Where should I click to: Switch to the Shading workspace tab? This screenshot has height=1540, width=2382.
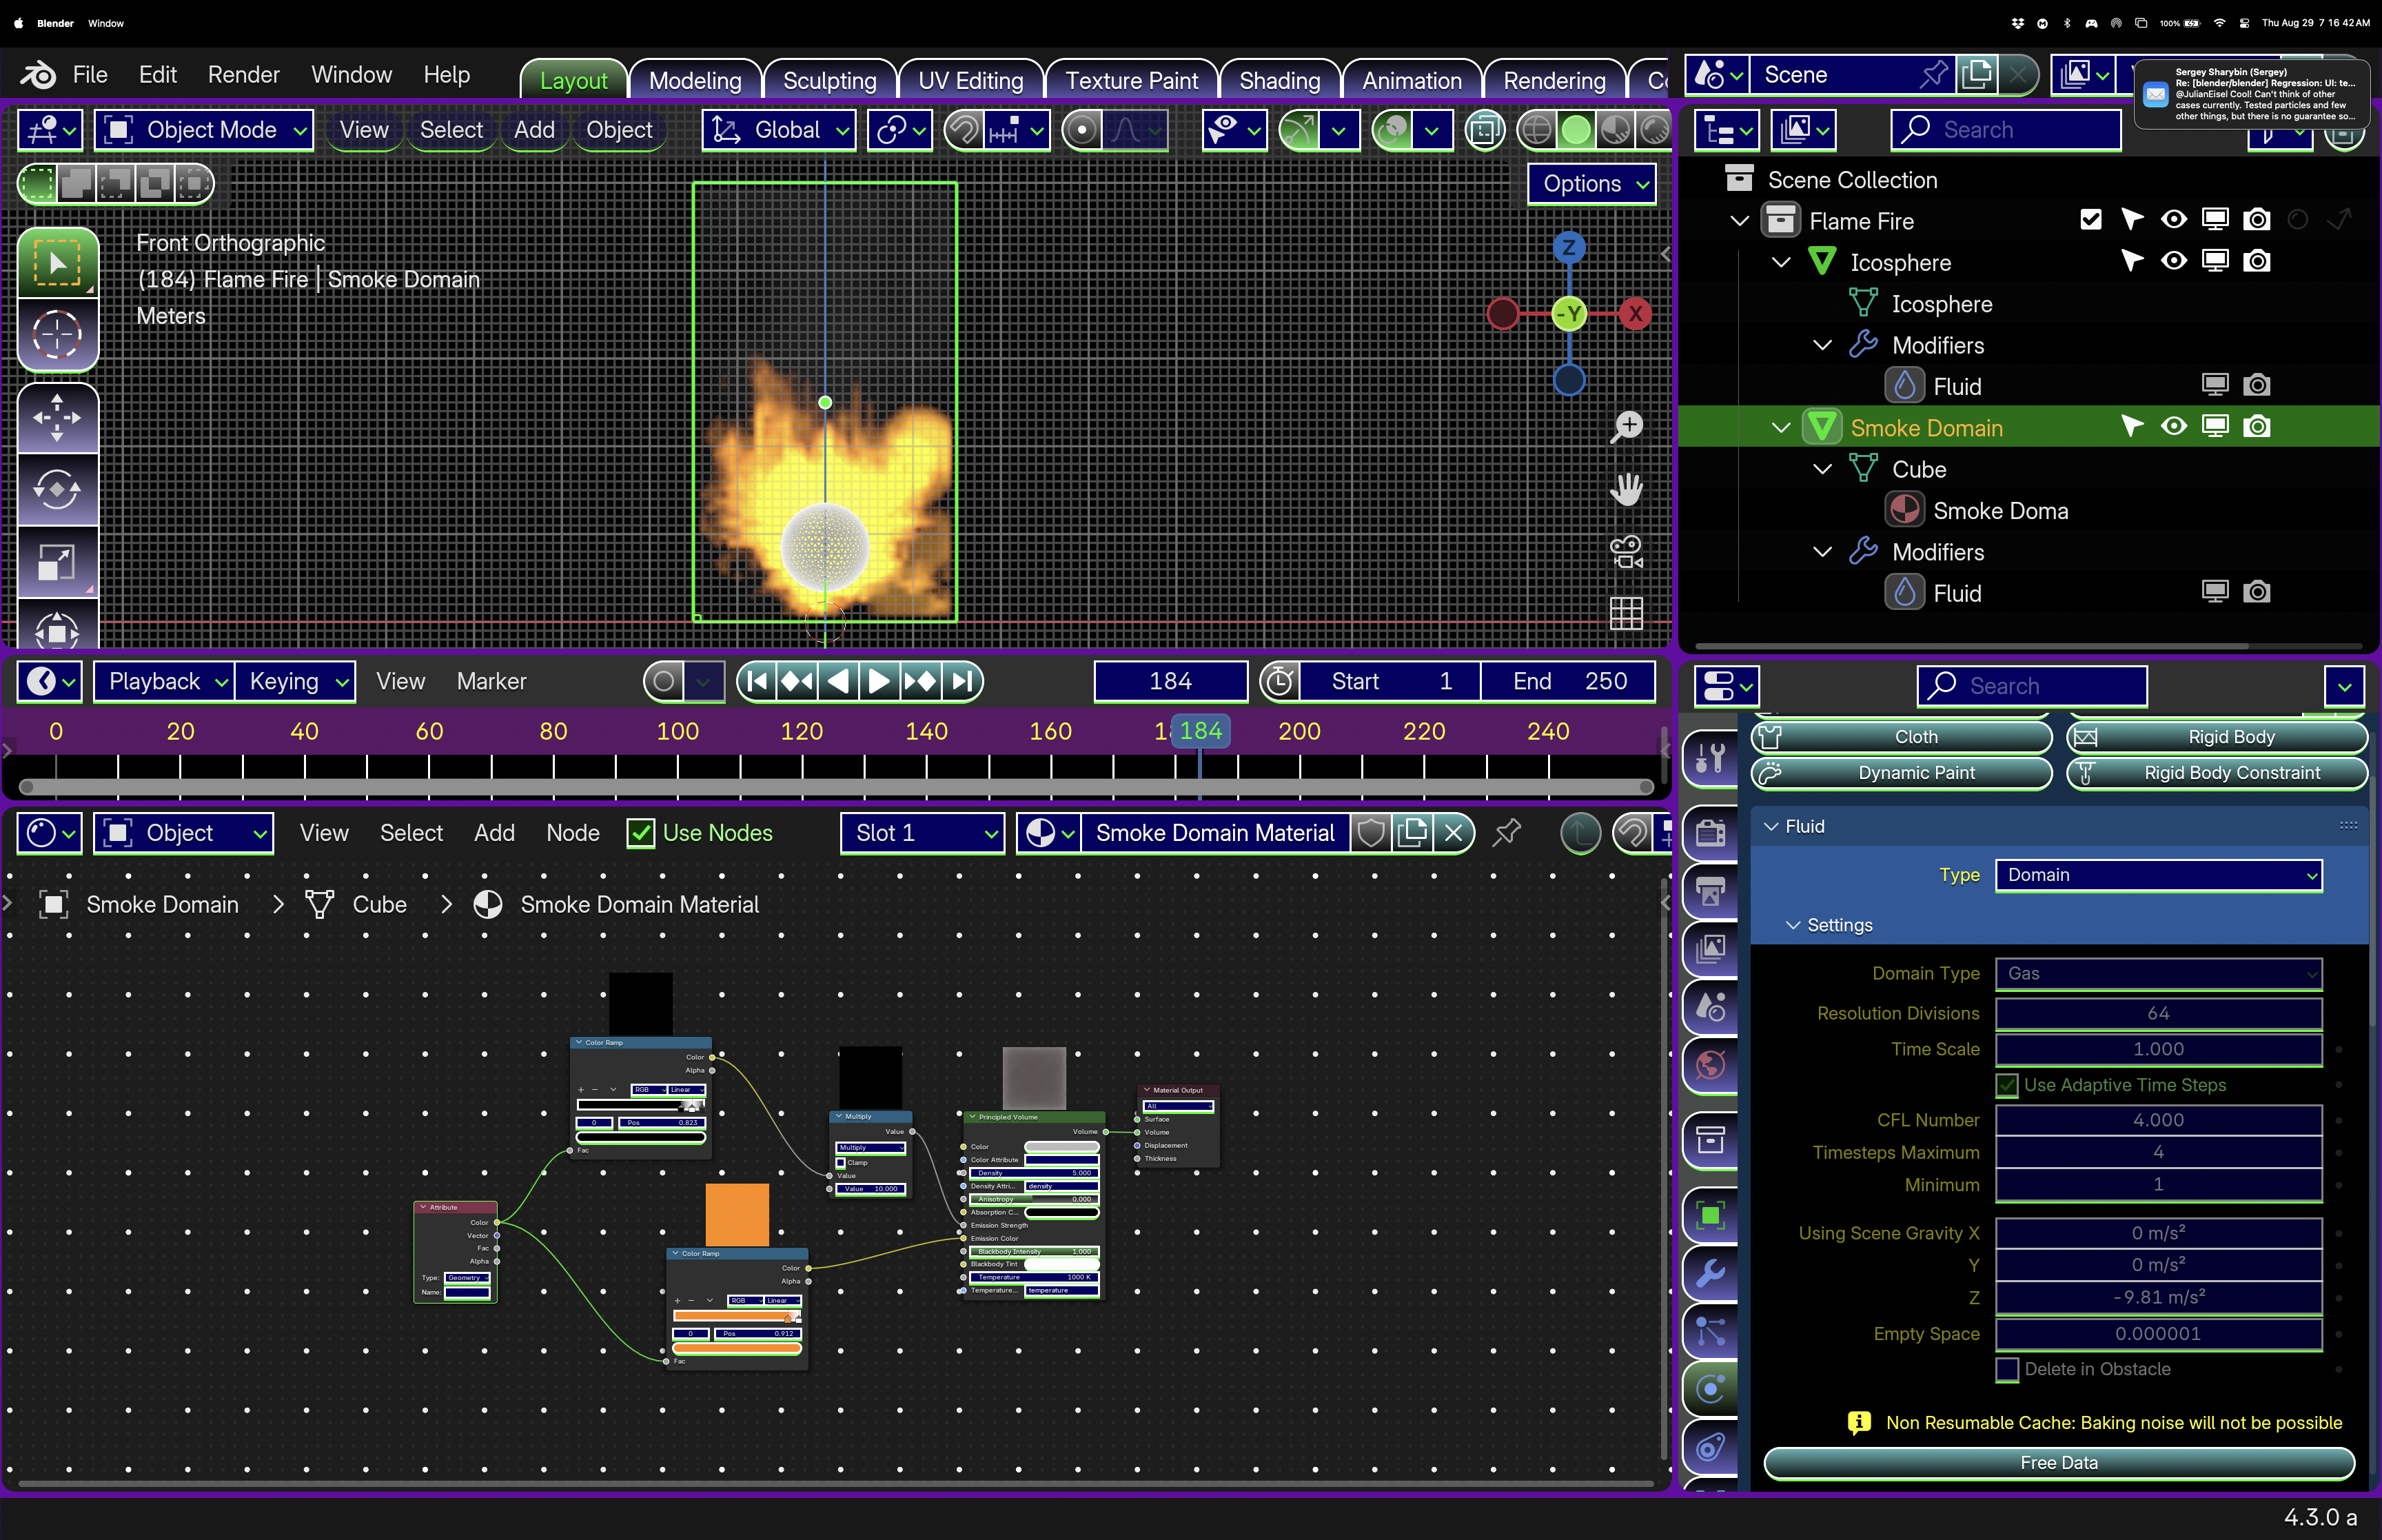click(x=1279, y=80)
